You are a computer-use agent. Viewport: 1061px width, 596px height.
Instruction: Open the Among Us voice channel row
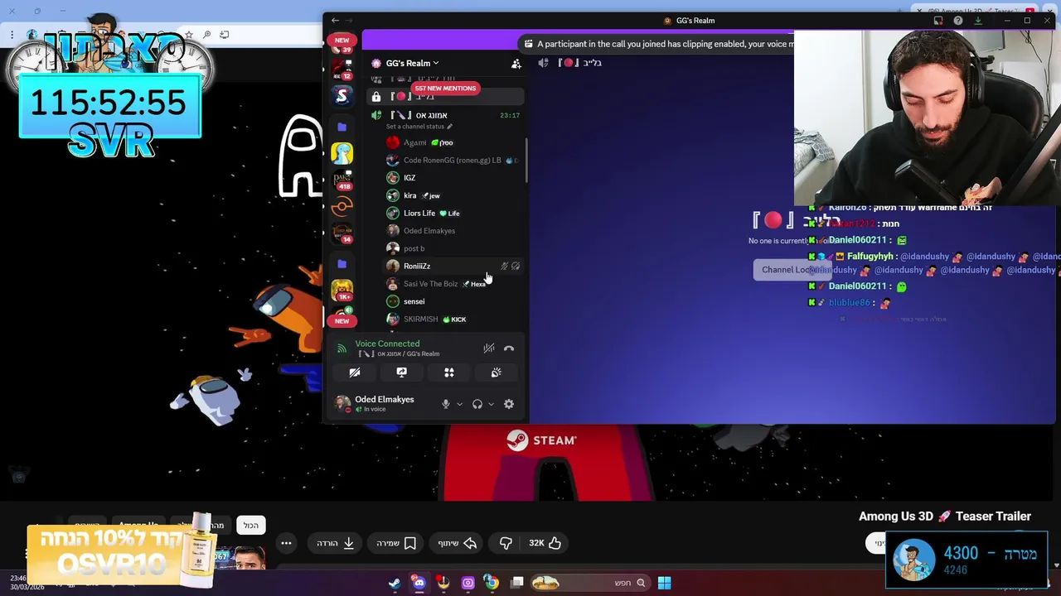(x=447, y=115)
